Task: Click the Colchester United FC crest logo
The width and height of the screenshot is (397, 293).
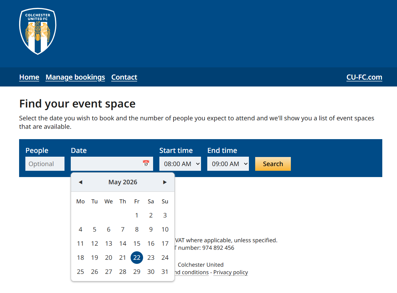Action: (38, 31)
